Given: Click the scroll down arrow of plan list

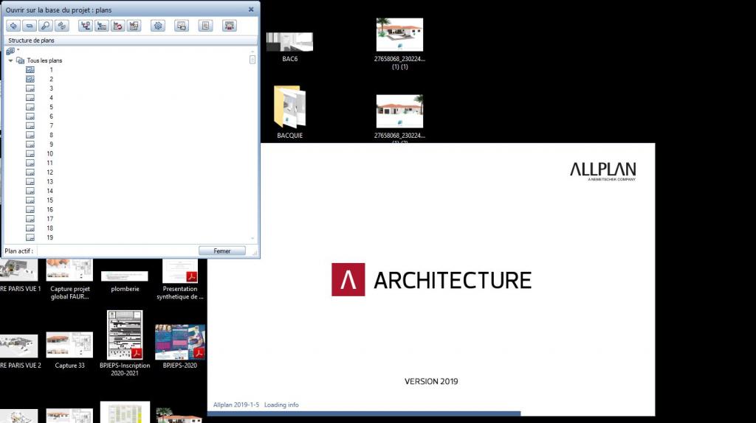Looking at the screenshot, I should tap(252, 238).
